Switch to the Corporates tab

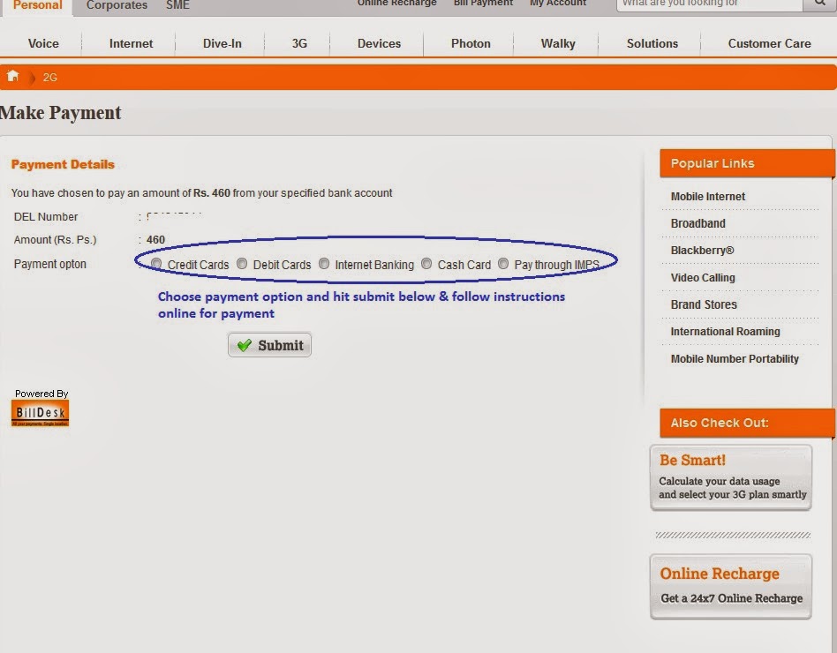click(x=116, y=4)
